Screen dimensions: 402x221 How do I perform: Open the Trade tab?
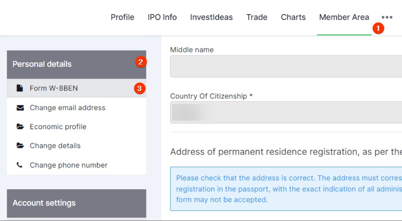click(257, 17)
